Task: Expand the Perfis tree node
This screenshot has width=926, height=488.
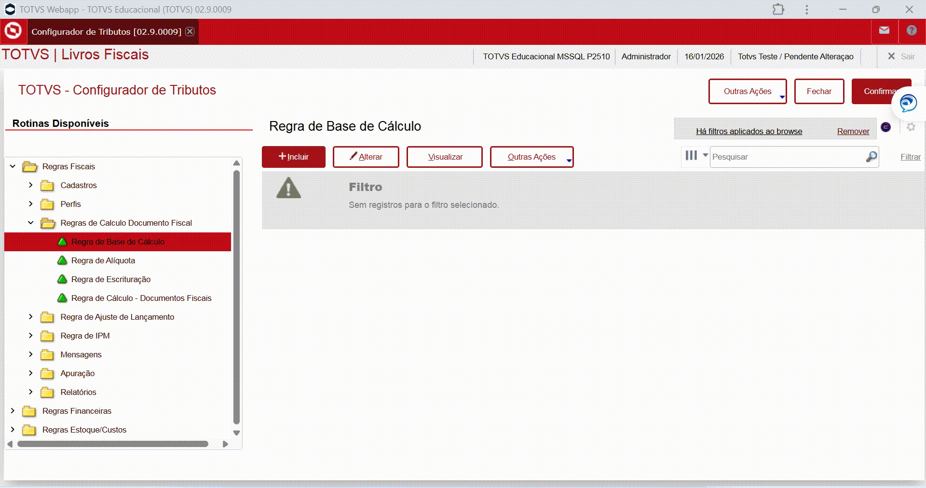Action: click(x=30, y=204)
